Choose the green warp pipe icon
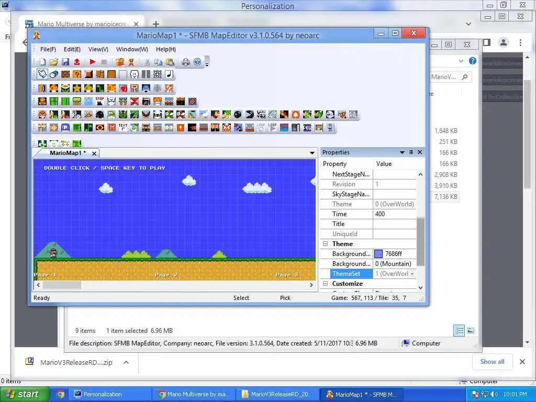This screenshot has width=536, height=402. click(x=54, y=101)
